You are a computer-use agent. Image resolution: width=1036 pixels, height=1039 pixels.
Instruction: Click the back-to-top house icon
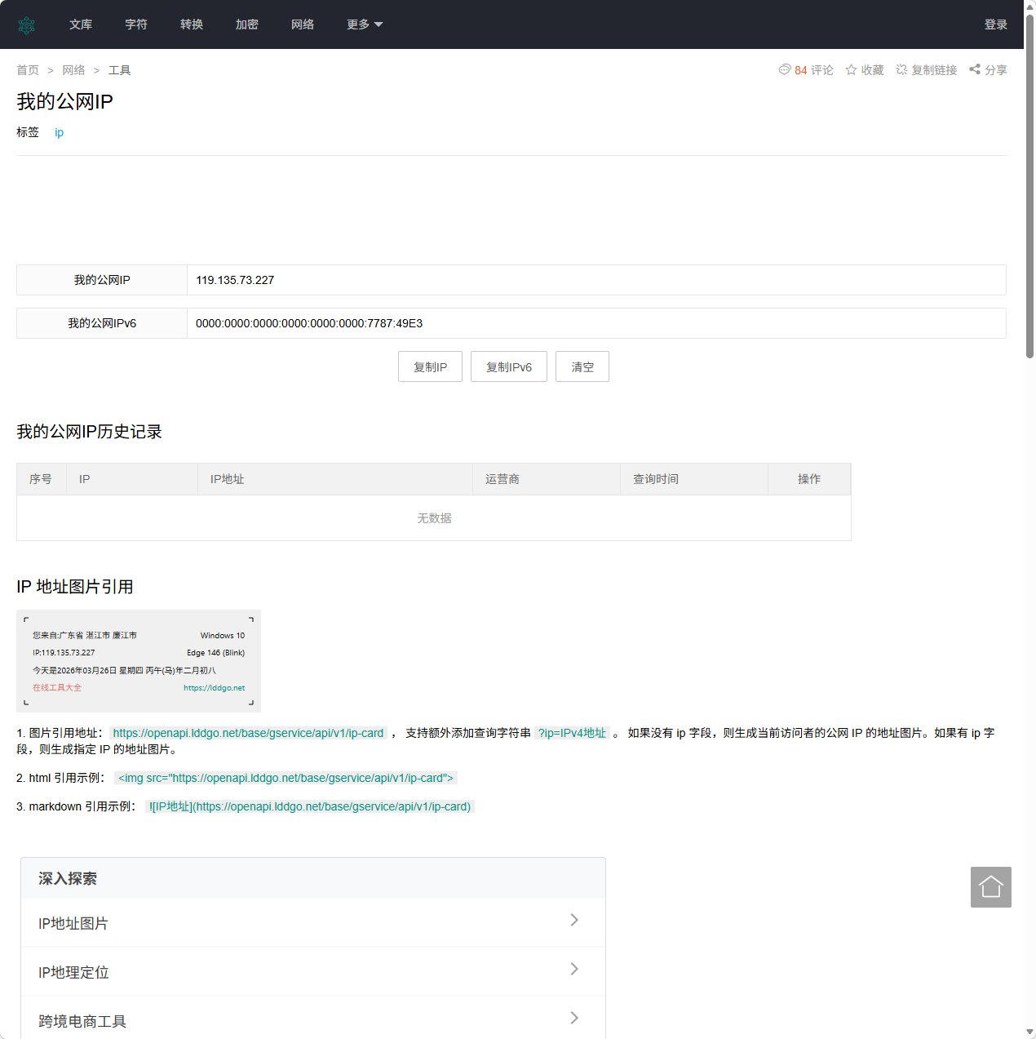[x=990, y=887]
